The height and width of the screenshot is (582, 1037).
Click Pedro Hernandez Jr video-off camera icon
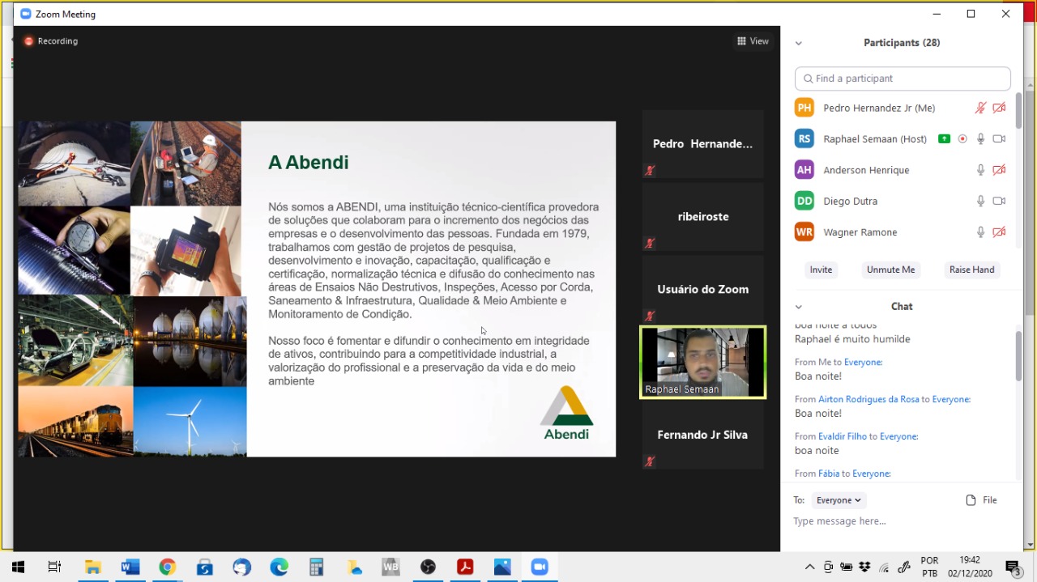click(x=999, y=108)
